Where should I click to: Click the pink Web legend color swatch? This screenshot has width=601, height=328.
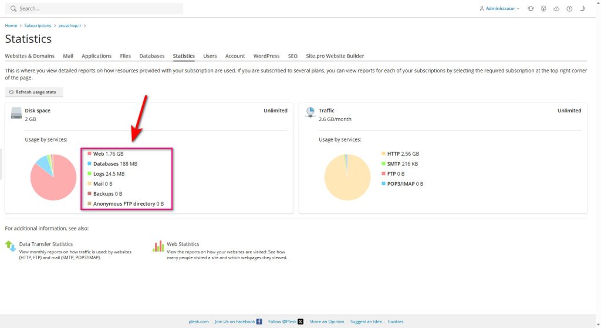(89, 154)
